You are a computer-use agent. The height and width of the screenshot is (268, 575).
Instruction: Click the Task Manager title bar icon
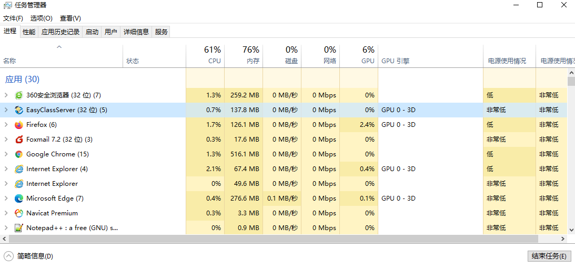8,5
